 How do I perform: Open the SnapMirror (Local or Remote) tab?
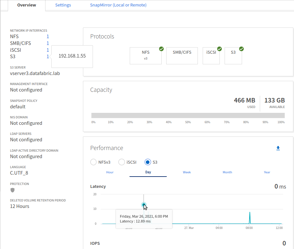pos(118,5)
